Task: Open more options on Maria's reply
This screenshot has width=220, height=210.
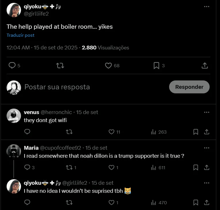Action: (206, 148)
